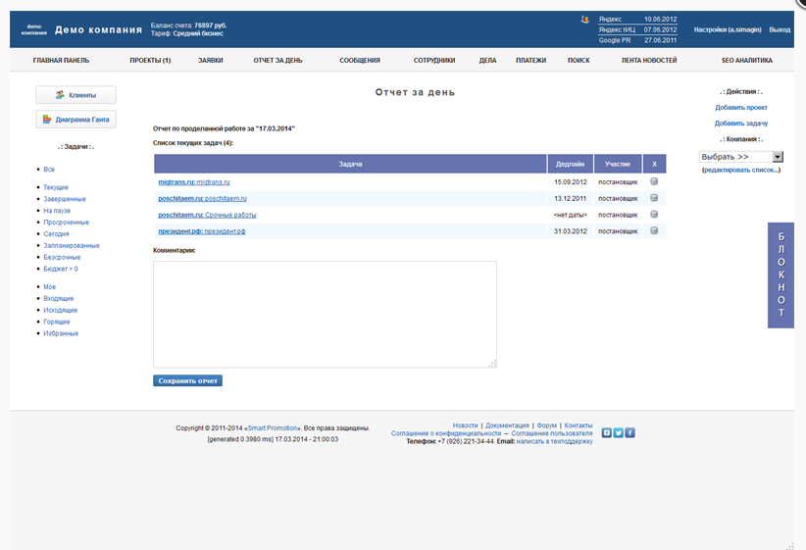This screenshot has width=806, height=550.
Task: Click the Дедлайн column header
Action: [570, 164]
